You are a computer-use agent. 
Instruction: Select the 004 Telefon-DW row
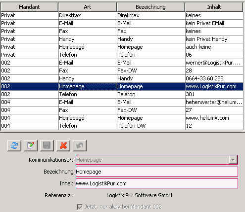122,126
